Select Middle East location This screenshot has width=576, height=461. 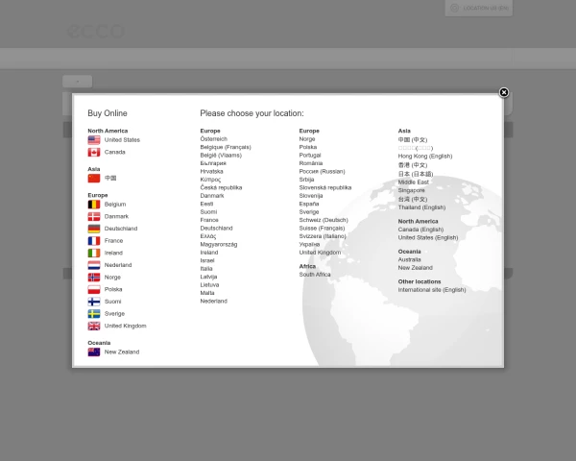pyautogui.click(x=414, y=182)
